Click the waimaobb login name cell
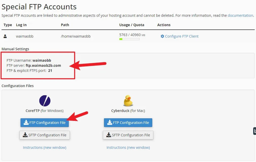The width and height of the screenshot is (256, 162). [x=25, y=36]
